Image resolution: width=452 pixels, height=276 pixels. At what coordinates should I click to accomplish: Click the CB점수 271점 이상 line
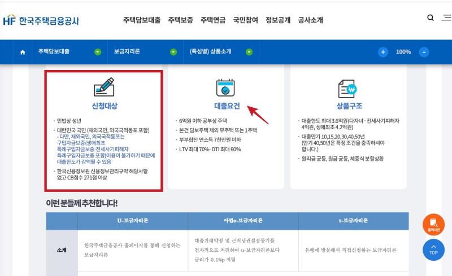coord(82,177)
